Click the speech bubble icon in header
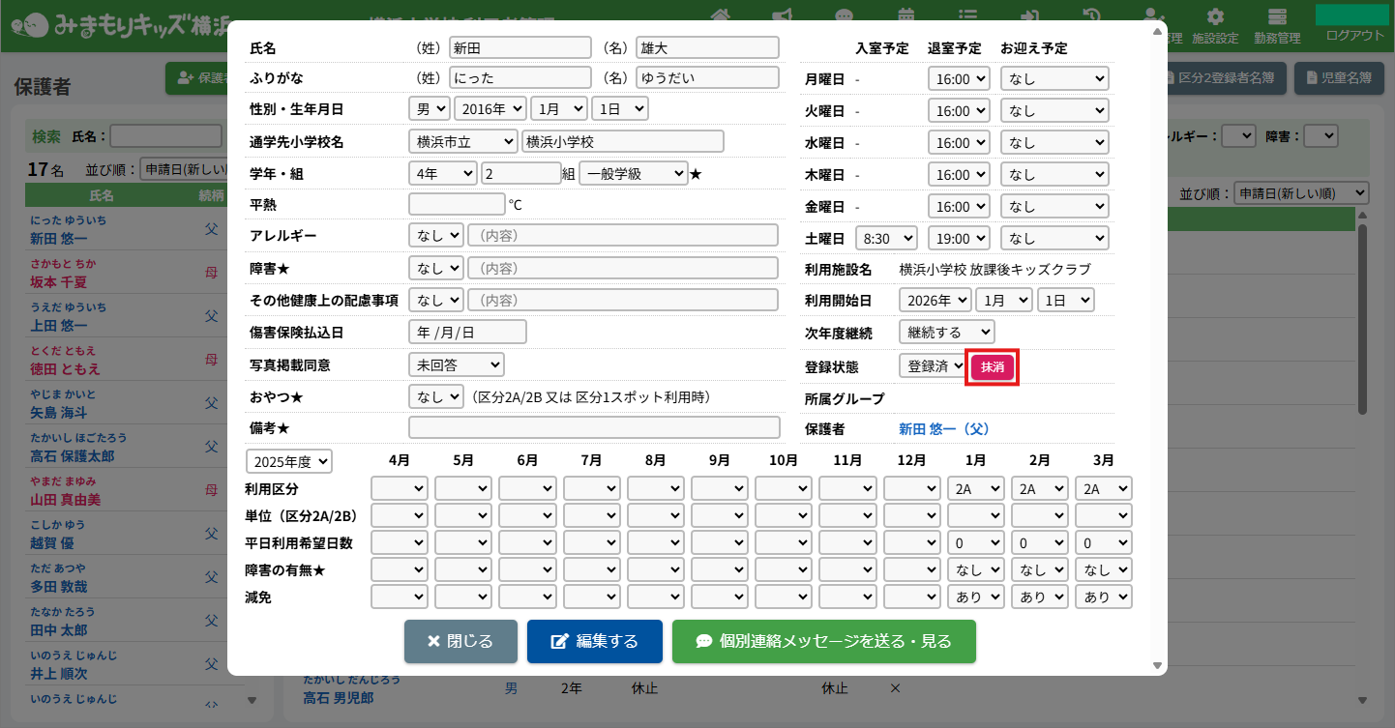 point(845,15)
